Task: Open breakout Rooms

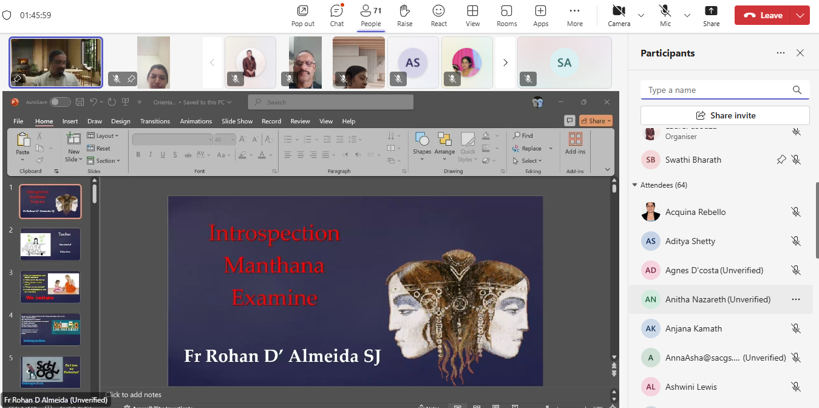Action: coord(506,16)
